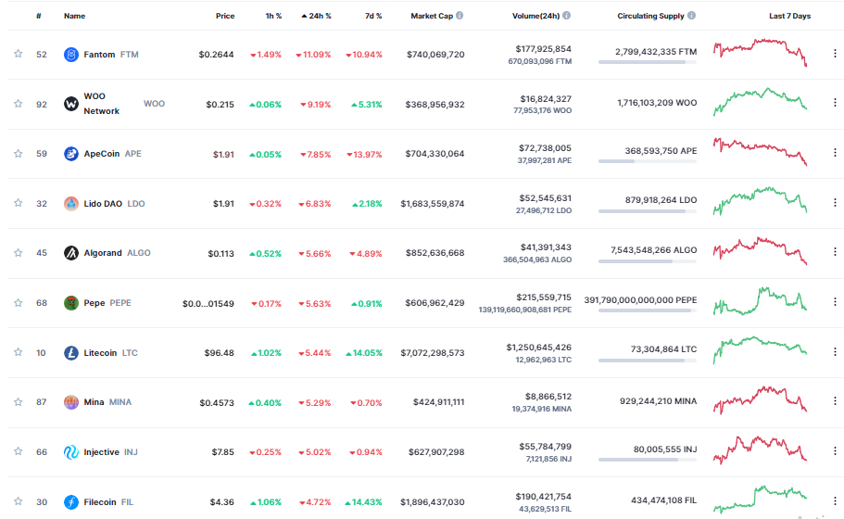The height and width of the screenshot is (519, 844).
Task: Open the WOO Network row options menu
Action: point(835,102)
